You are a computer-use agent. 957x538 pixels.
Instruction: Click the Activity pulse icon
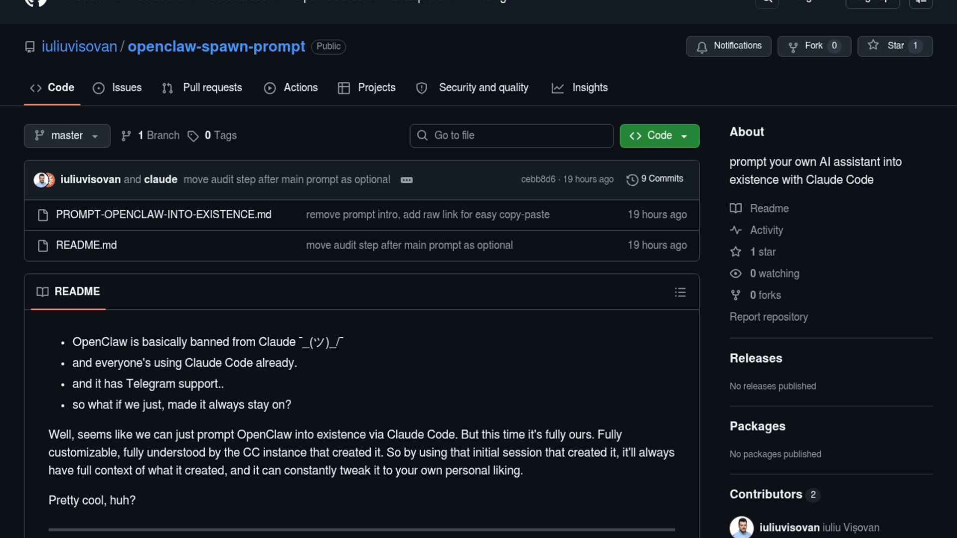[736, 230]
